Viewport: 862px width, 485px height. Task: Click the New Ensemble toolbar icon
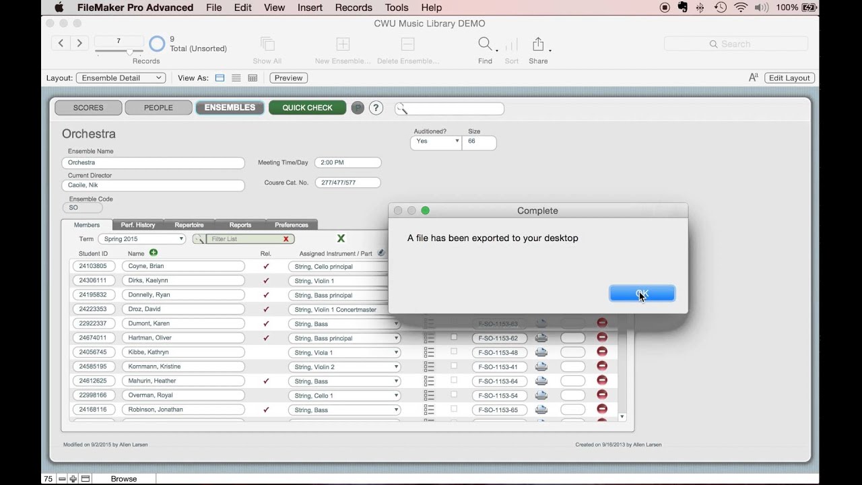coord(343,44)
